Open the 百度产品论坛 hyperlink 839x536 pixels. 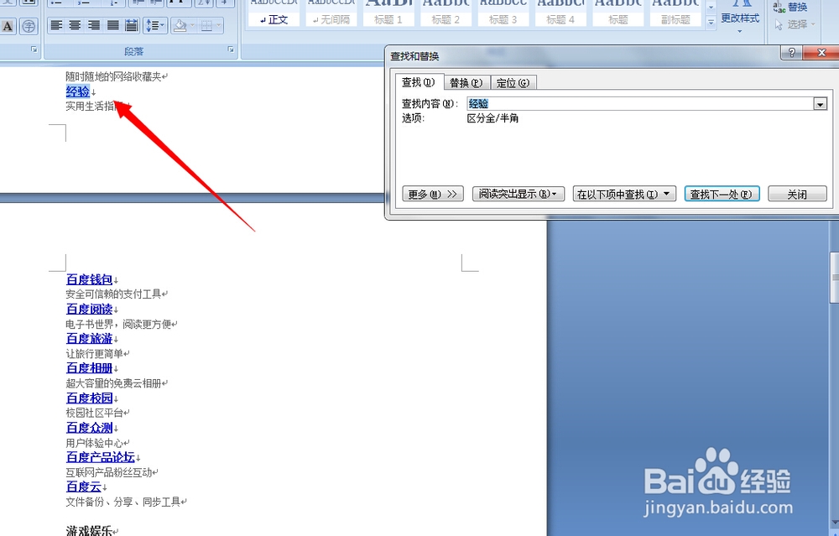click(x=100, y=457)
